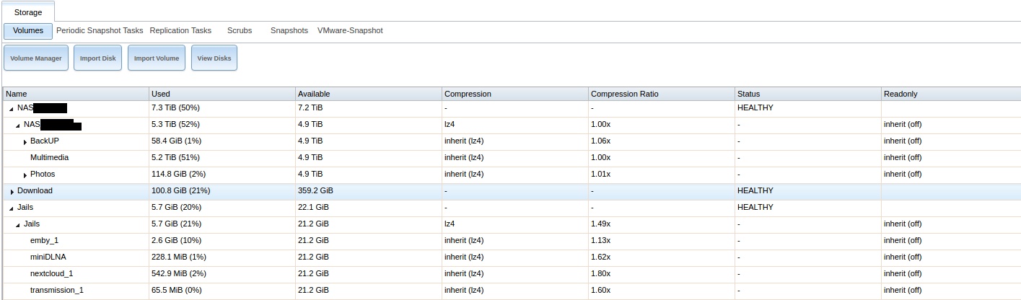This screenshot has height=300, width=1021.
Task: Select the emby_1 jail dataset
Action: pos(44,240)
